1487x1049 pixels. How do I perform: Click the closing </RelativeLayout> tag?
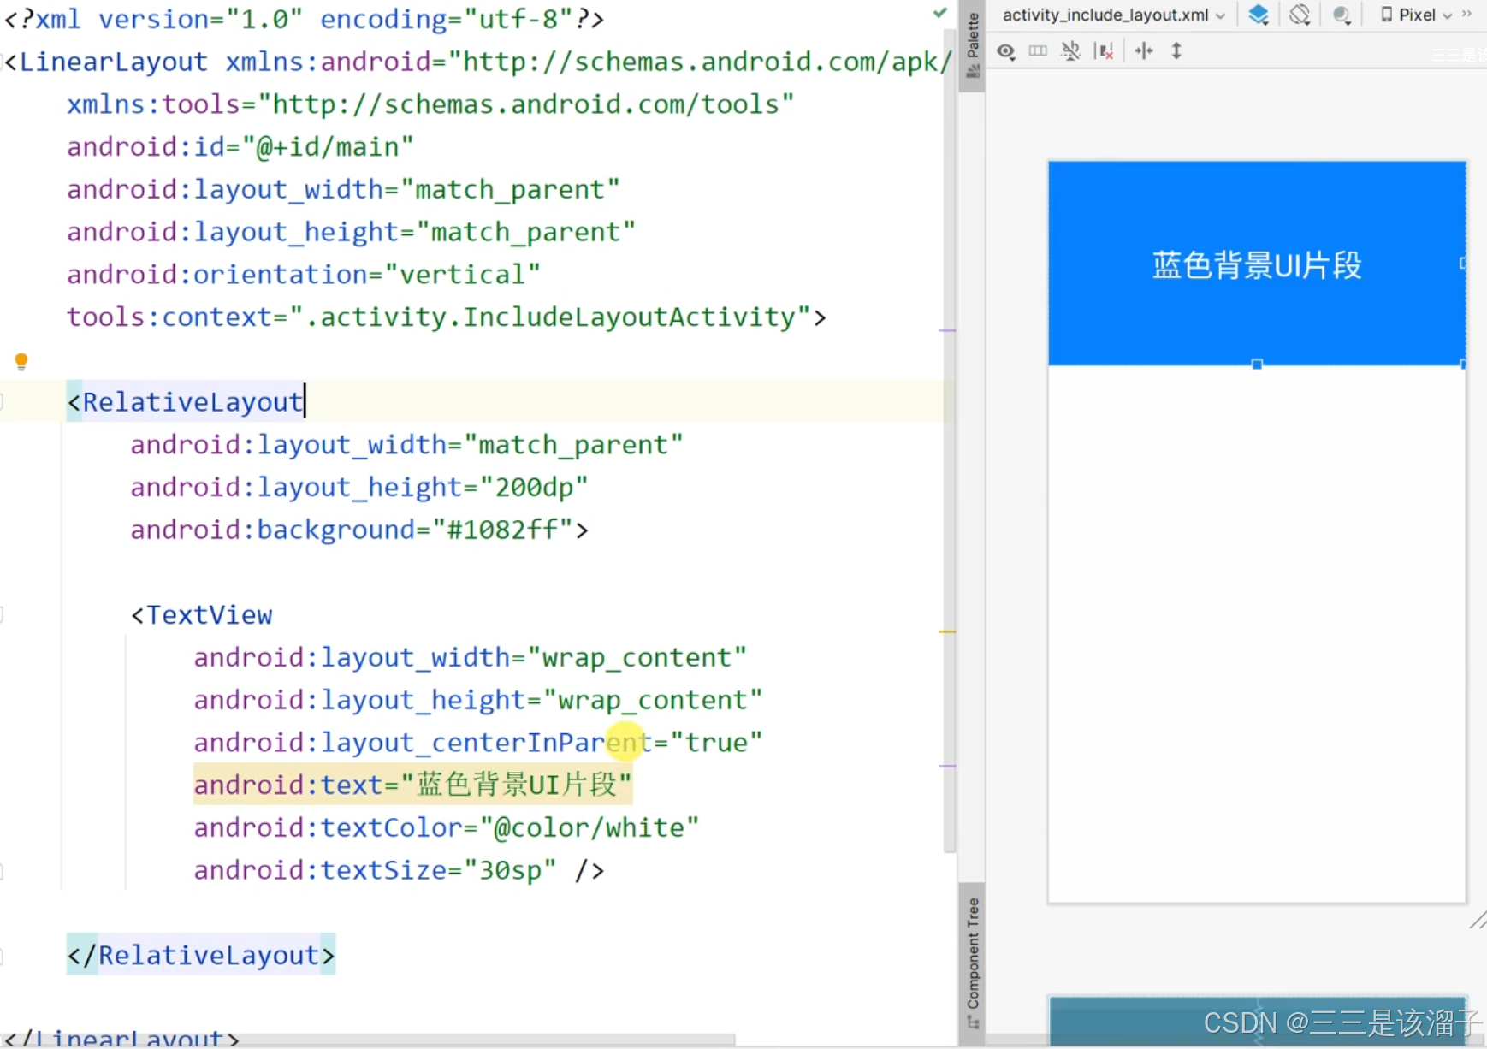pos(201,955)
